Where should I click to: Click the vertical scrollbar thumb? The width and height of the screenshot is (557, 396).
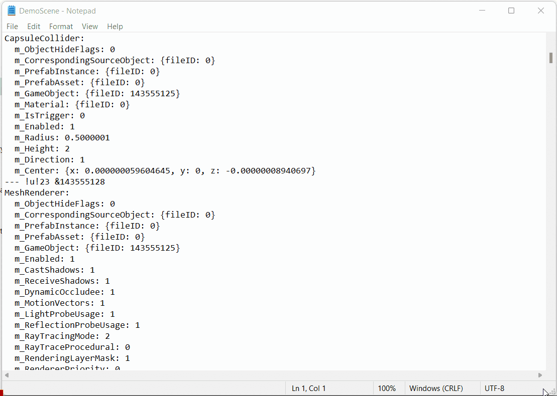(x=551, y=58)
